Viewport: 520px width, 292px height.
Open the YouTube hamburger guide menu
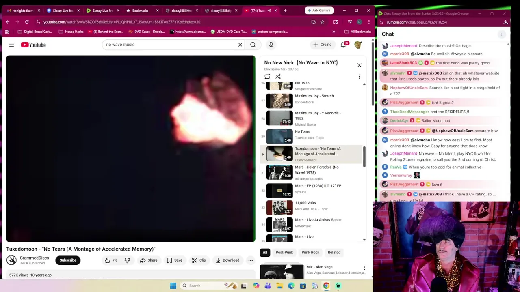pyautogui.click(x=11, y=45)
